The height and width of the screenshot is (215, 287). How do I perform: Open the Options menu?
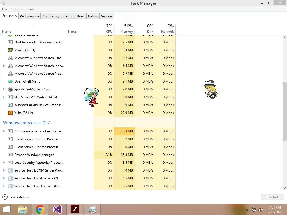(x=17, y=9)
